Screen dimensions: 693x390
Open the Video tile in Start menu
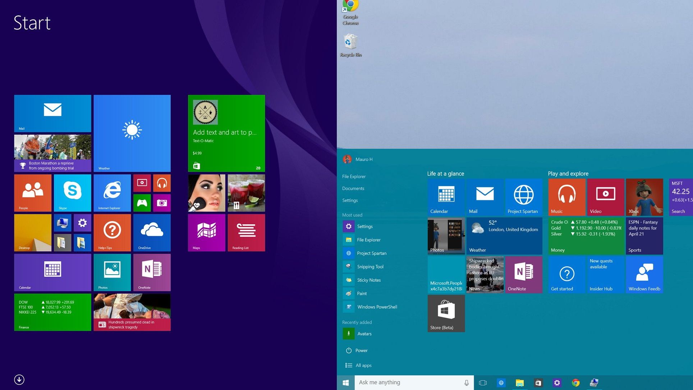click(x=606, y=197)
